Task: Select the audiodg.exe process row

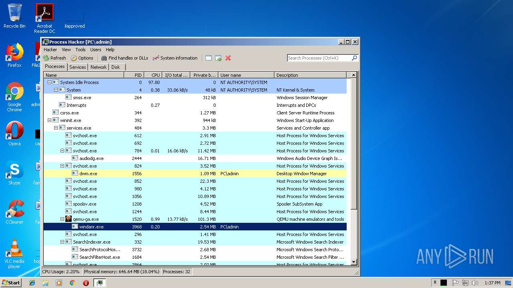Action: coord(195,158)
